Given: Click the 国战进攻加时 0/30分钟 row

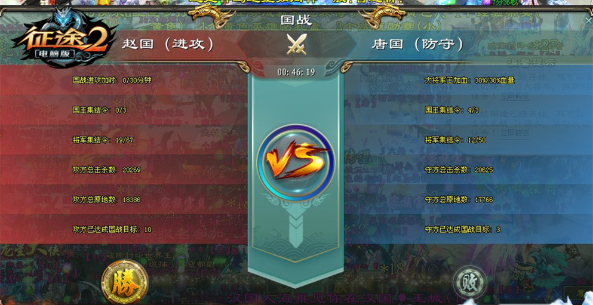Looking at the screenshot, I should (112, 80).
